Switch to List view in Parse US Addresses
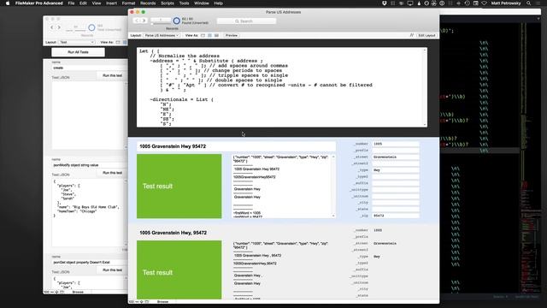The height and width of the screenshot is (308, 547). tap(209, 35)
